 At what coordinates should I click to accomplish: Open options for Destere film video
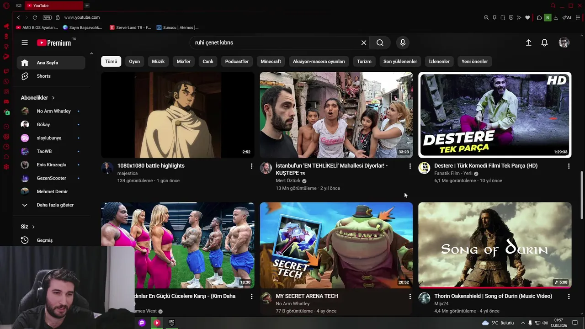pyautogui.click(x=569, y=166)
